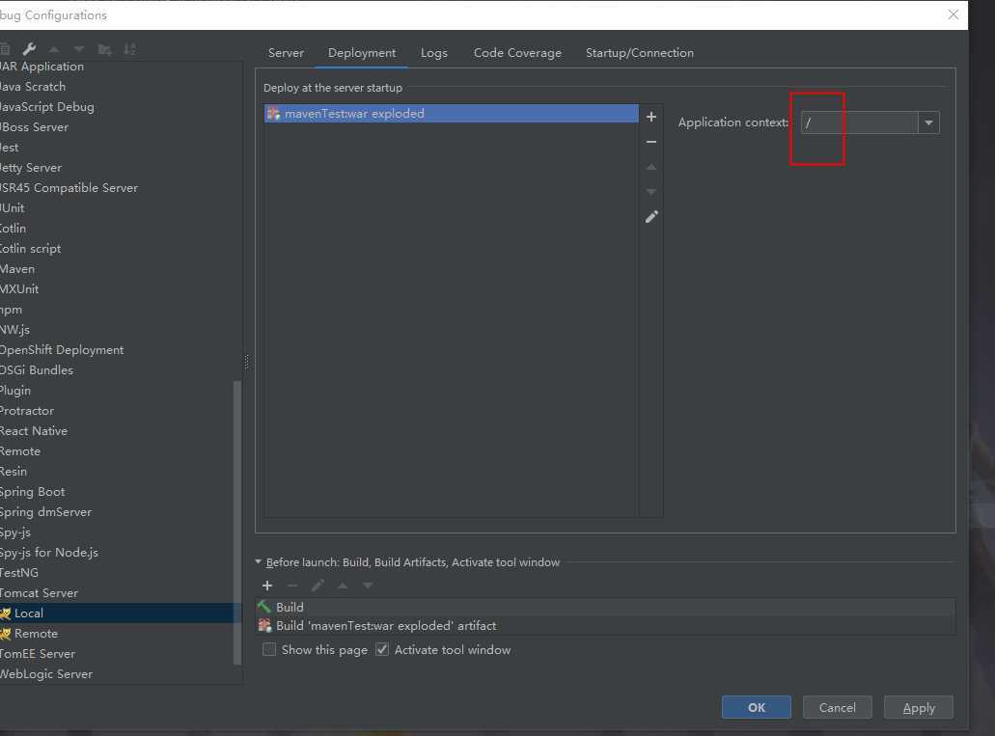Select Tomcat Server in configuration tree
Image resolution: width=995 pixels, height=736 pixels.
[39, 593]
